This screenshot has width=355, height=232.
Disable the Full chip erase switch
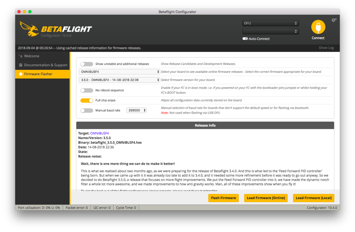(x=87, y=100)
